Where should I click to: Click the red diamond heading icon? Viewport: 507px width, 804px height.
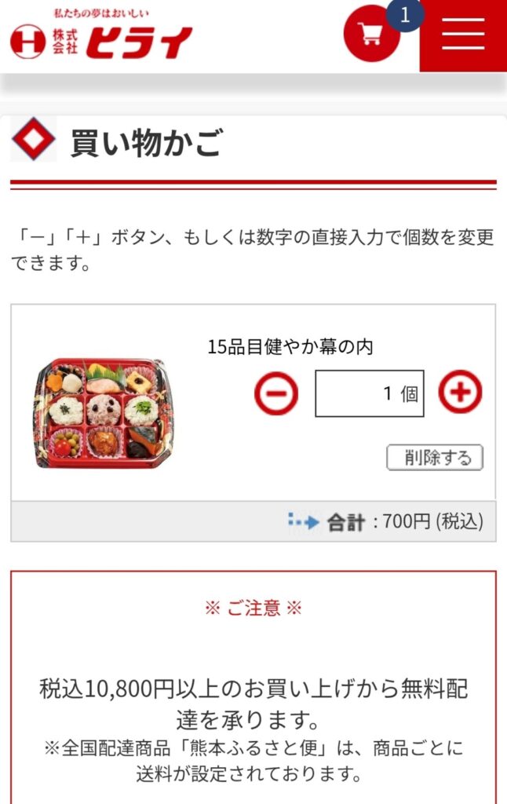(x=33, y=139)
